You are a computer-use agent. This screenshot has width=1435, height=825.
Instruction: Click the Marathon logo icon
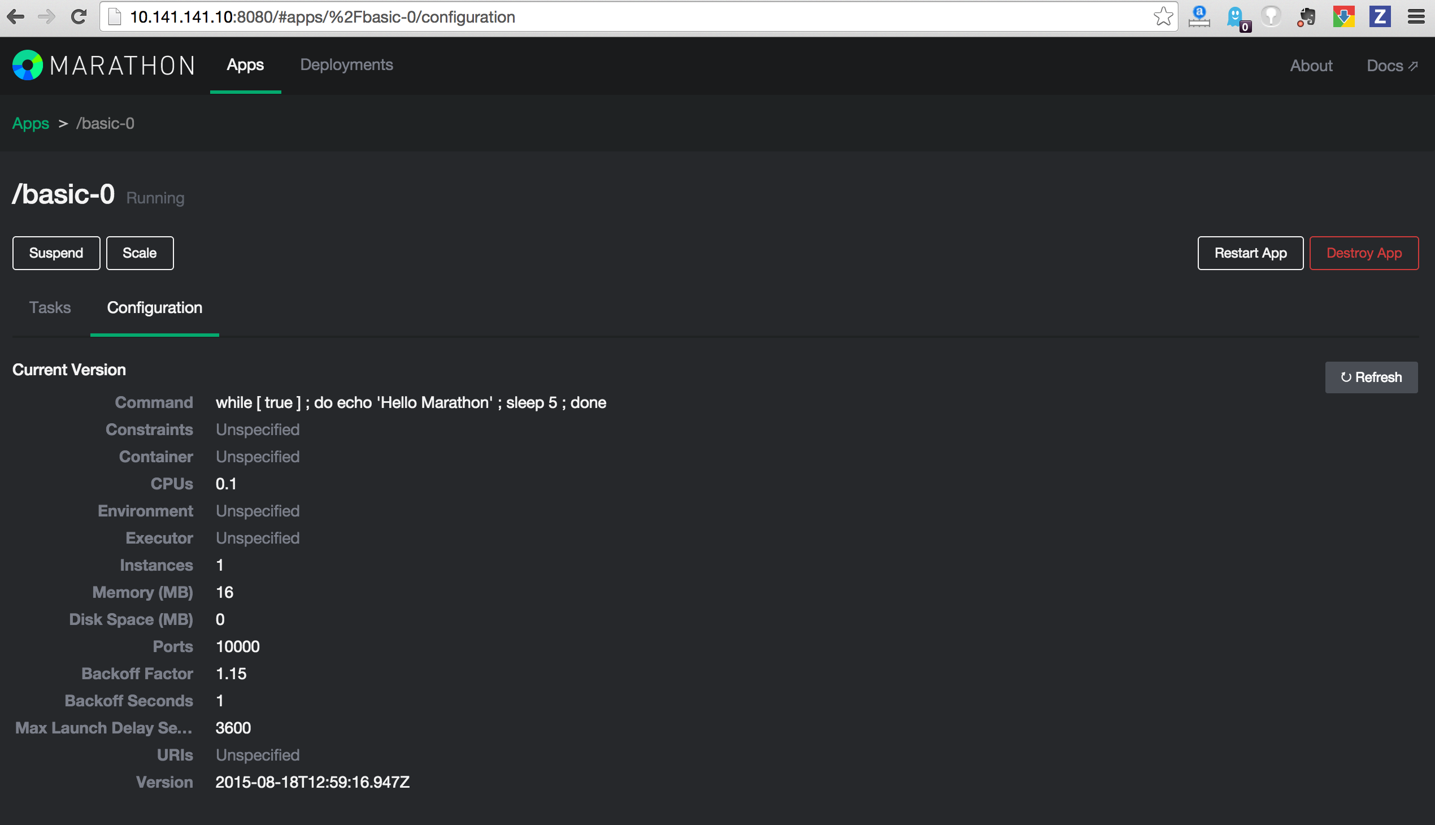28,65
